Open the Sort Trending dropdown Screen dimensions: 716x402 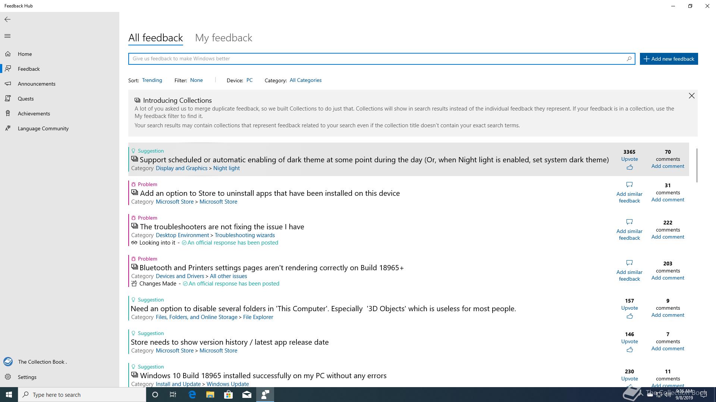[x=152, y=80]
